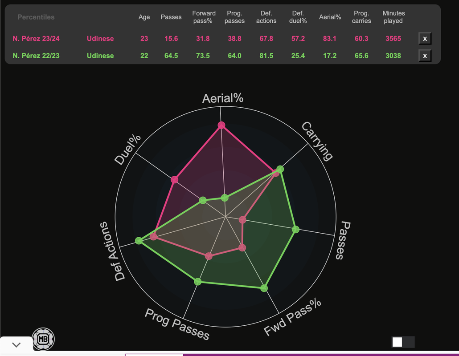Click pink 'Udinese' team name
The width and height of the screenshot is (459, 356).
click(x=100, y=39)
